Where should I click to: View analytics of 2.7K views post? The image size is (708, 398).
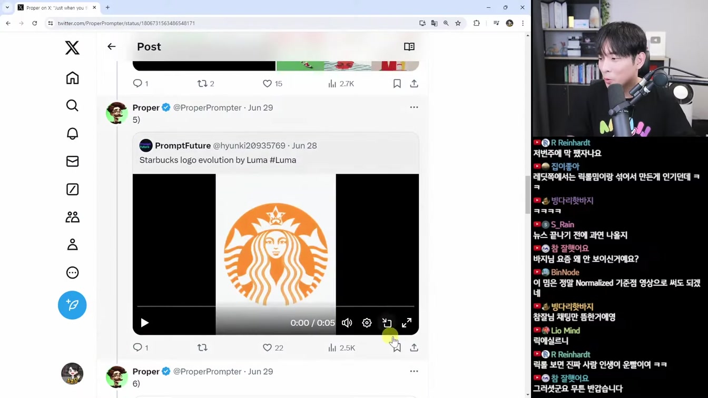point(341,84)
